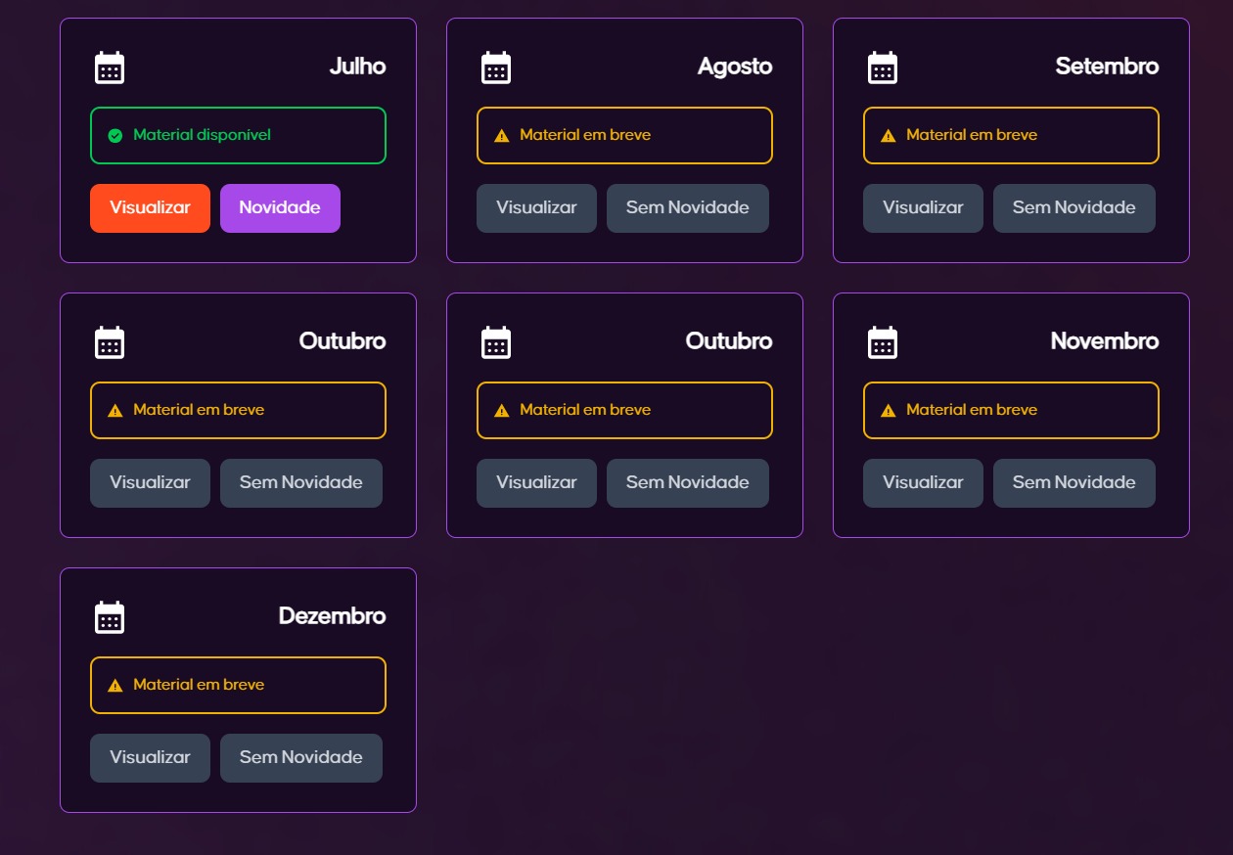The image size is (1233, 855).
Task: Select Sem Novidade in the Agosto card
Action: coord(687,208)
